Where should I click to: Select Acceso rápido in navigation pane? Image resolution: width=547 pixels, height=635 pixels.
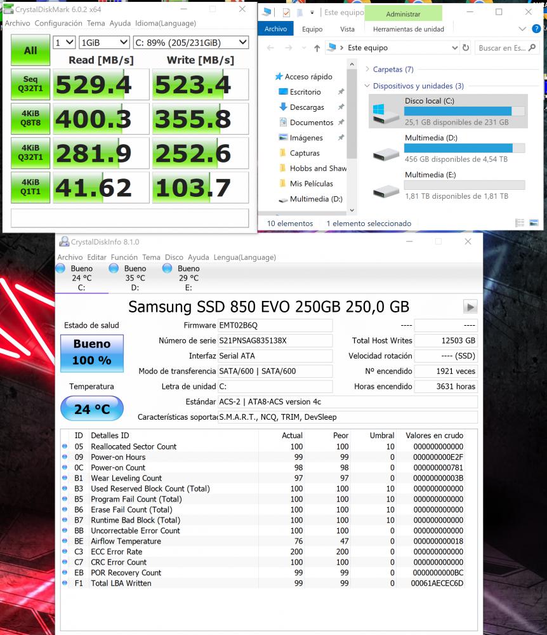(304, 77)
